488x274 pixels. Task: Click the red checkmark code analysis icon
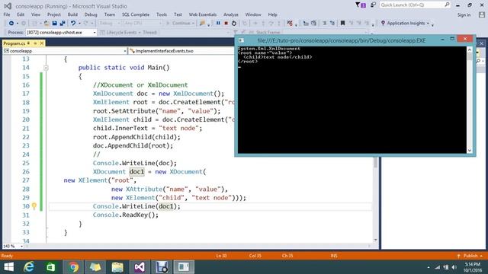pos(290,24)
